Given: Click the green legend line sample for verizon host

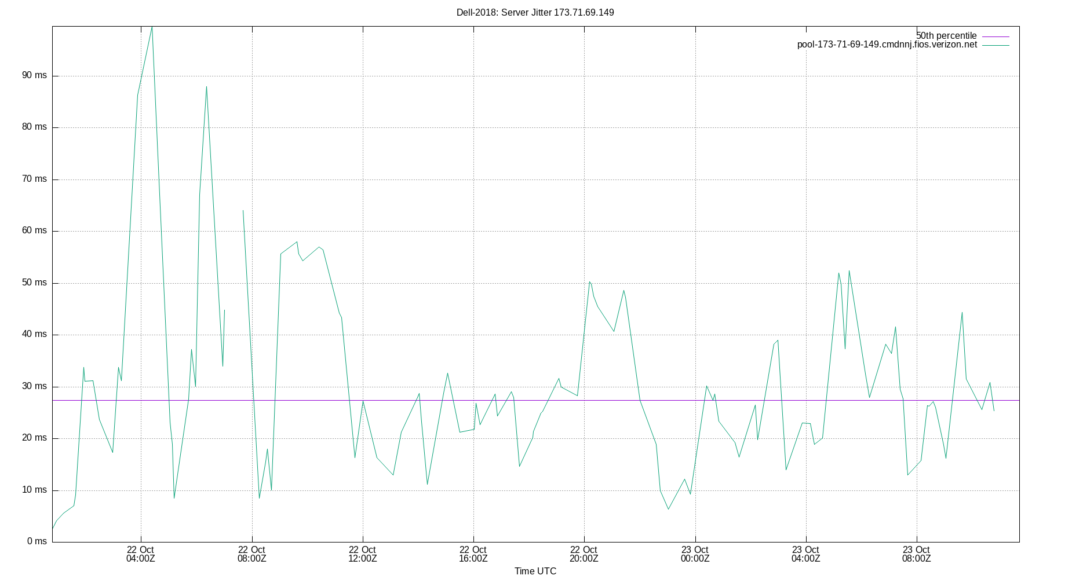Looking at the screenshot, I should pyautogui.click(x=996, y=45).
